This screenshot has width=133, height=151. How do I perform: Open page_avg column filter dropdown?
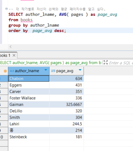point(80,70)
